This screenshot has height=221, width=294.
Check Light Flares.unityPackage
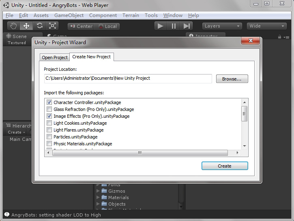49,130
